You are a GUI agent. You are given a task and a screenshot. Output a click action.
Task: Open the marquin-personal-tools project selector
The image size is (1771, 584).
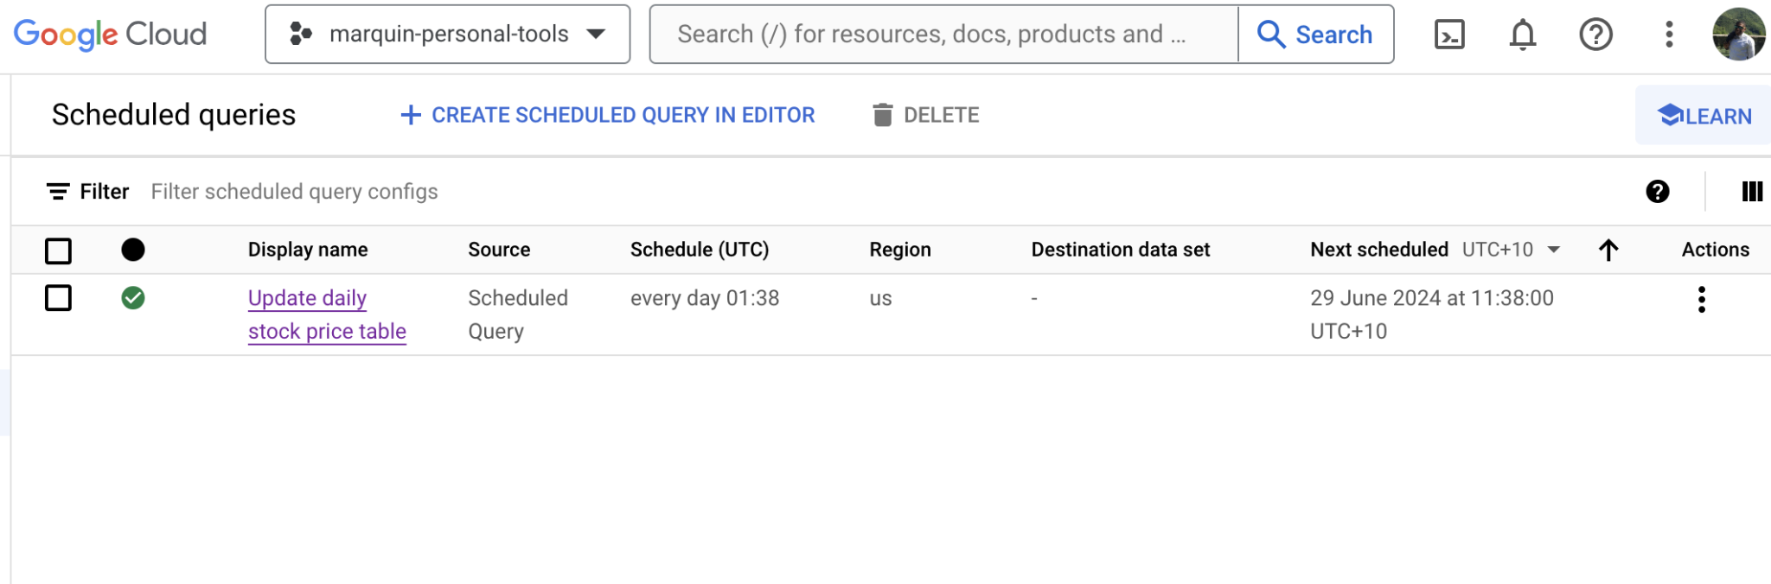point(447,35)
